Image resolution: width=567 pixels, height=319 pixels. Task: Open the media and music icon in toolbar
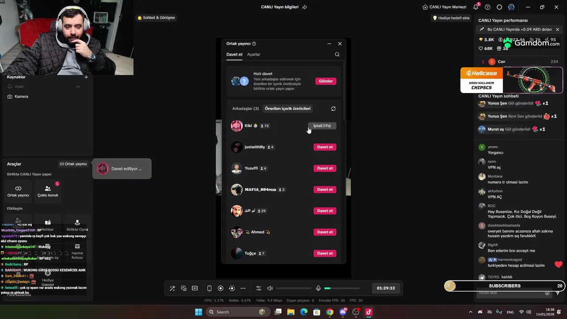pyautogui.click(x=183, y=288)
